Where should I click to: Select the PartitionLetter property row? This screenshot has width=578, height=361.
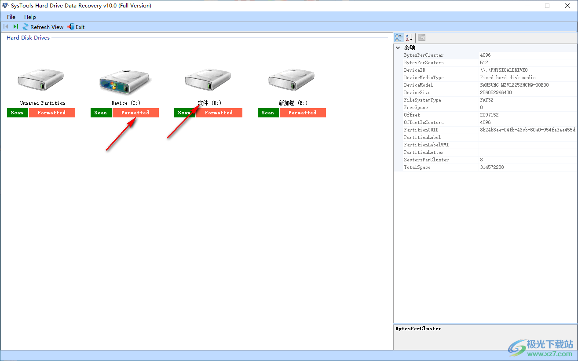486,153
